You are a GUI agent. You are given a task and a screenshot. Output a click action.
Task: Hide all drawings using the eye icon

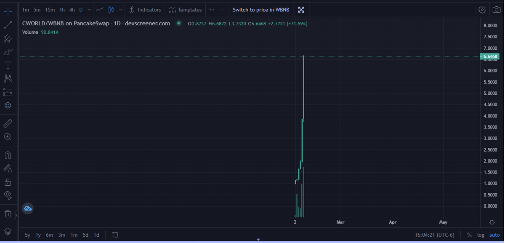coord(8,195)
